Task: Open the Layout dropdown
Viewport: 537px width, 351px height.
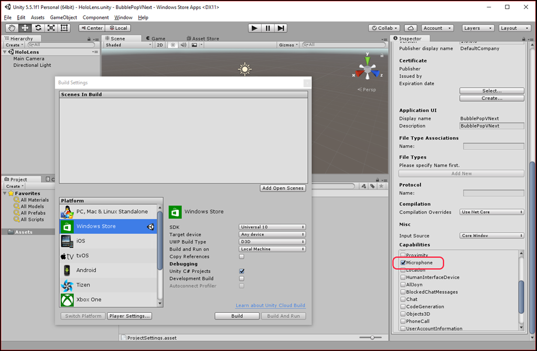Action: pos(515,28)
